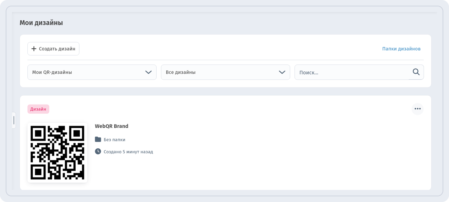The height and width of the screenshot is (202, 449).
Task: Open the Папки дизайнов link
Action: [x=401, y=49]
